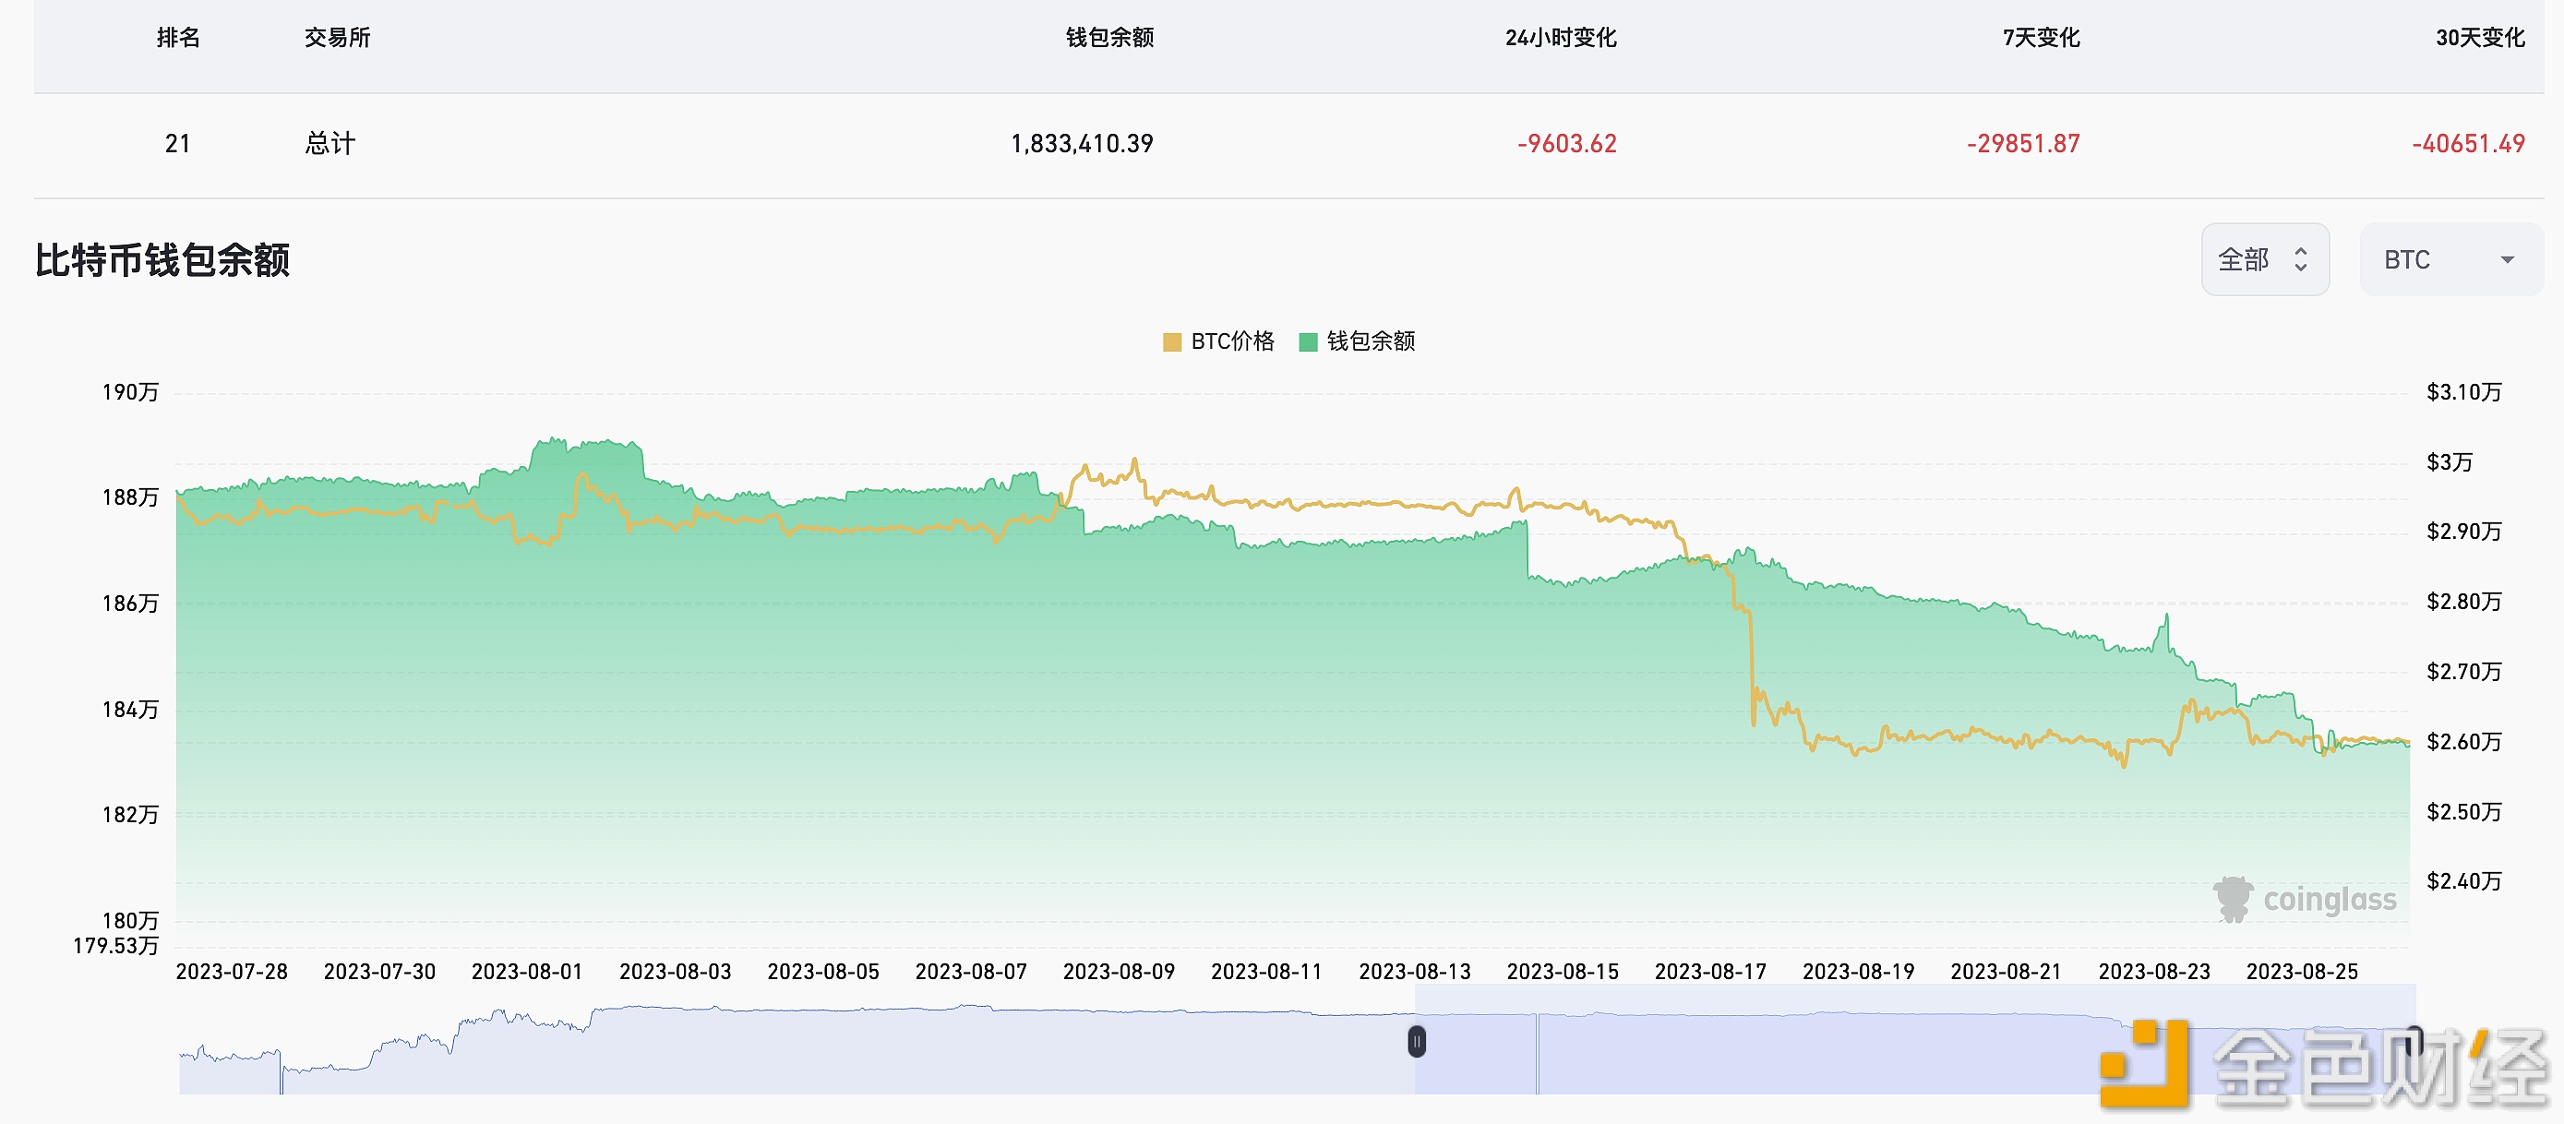Click the 总计 row label
The width and height of the screenshot is (2564, 1124).
tap(329, 143)
